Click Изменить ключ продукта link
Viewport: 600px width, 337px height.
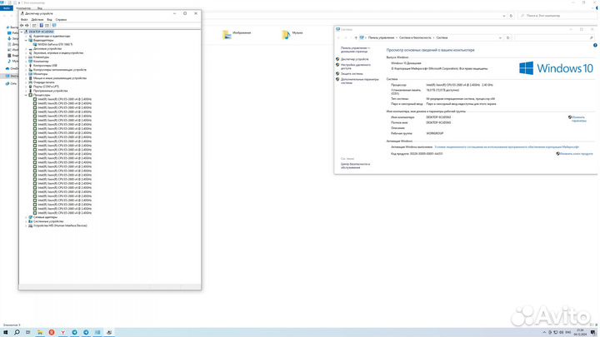click(x=577, y=153)
